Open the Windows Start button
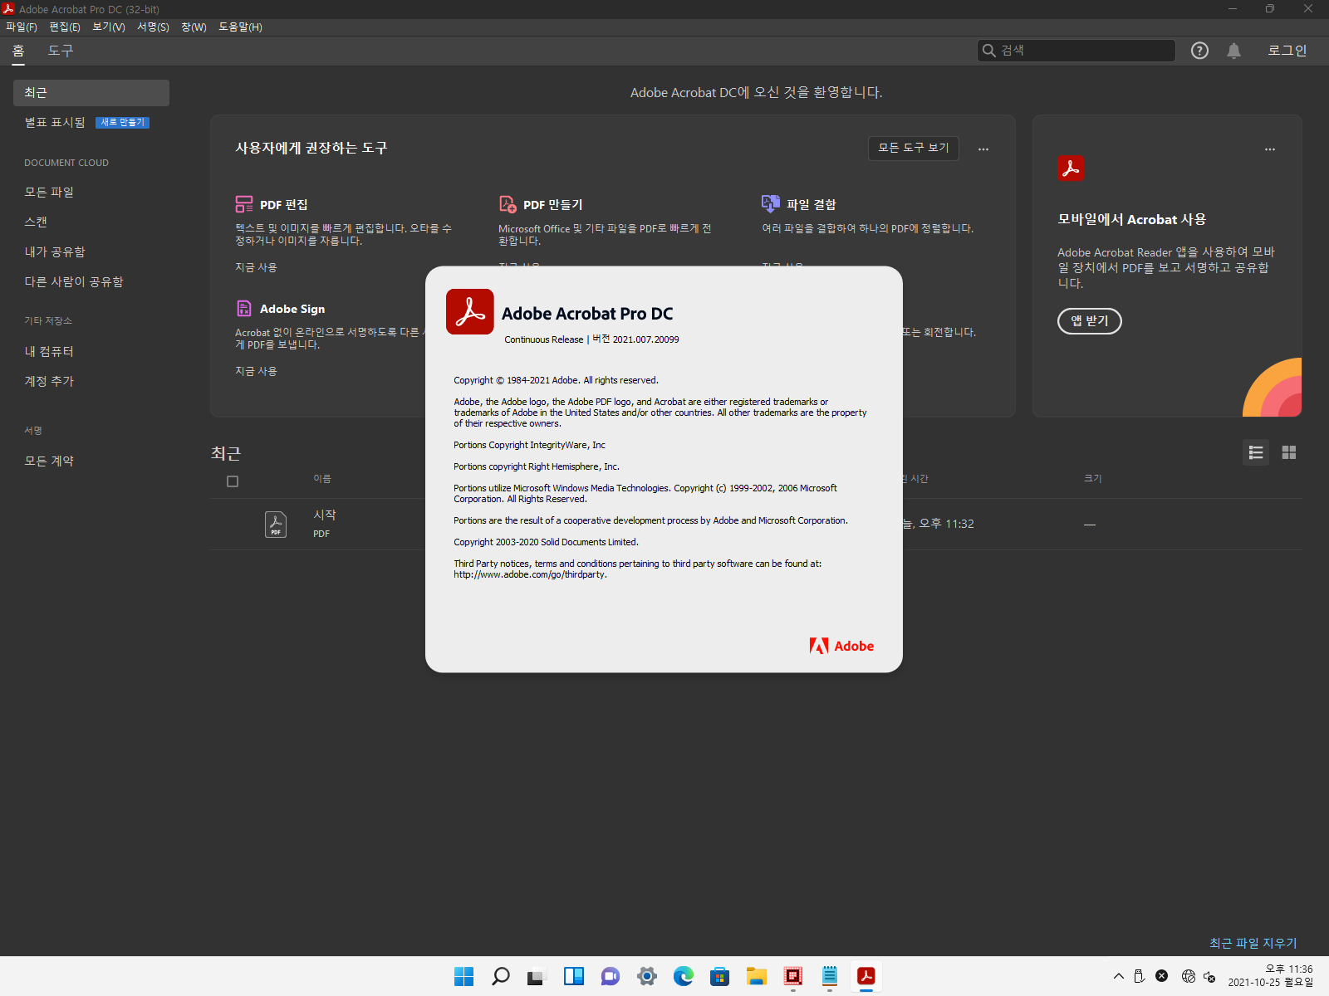Screen dimensions: 1329x996 (x=464, y=976)
